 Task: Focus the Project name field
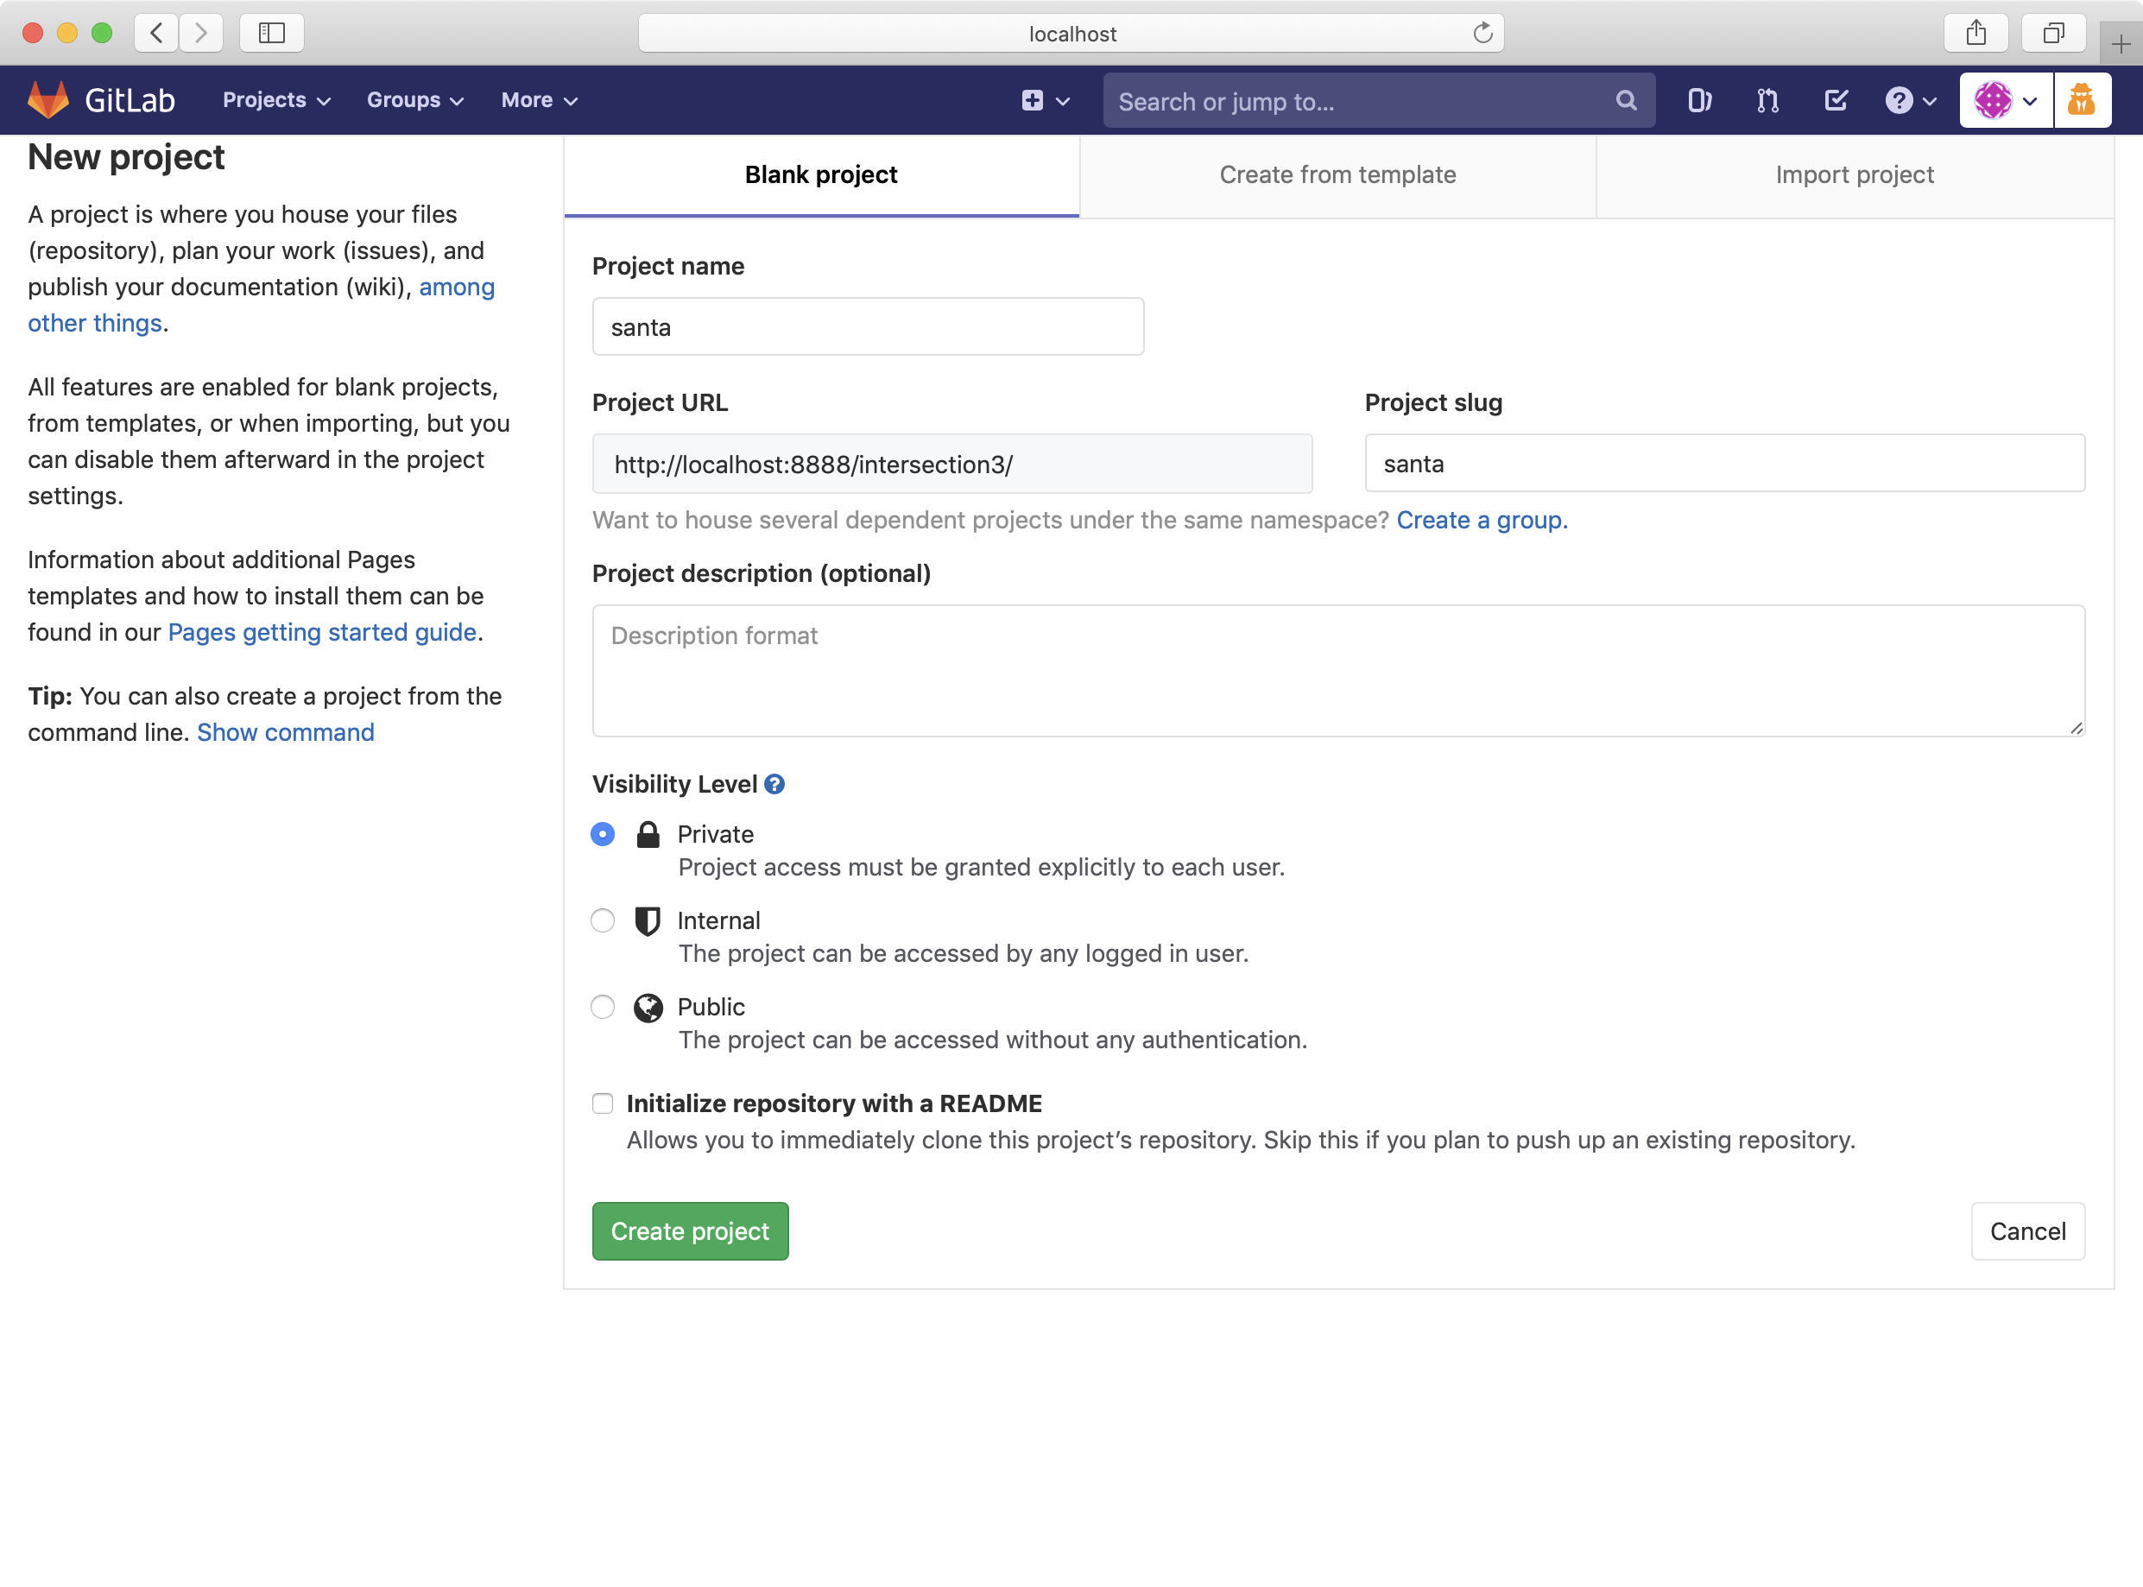pos(868,326)
